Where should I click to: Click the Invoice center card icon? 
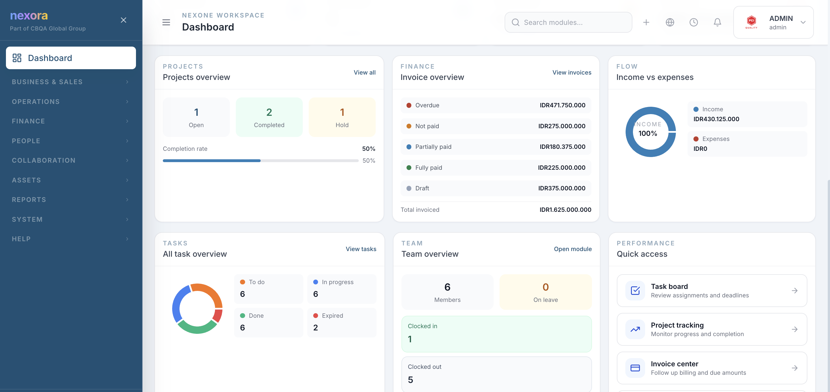coord(635,368)
